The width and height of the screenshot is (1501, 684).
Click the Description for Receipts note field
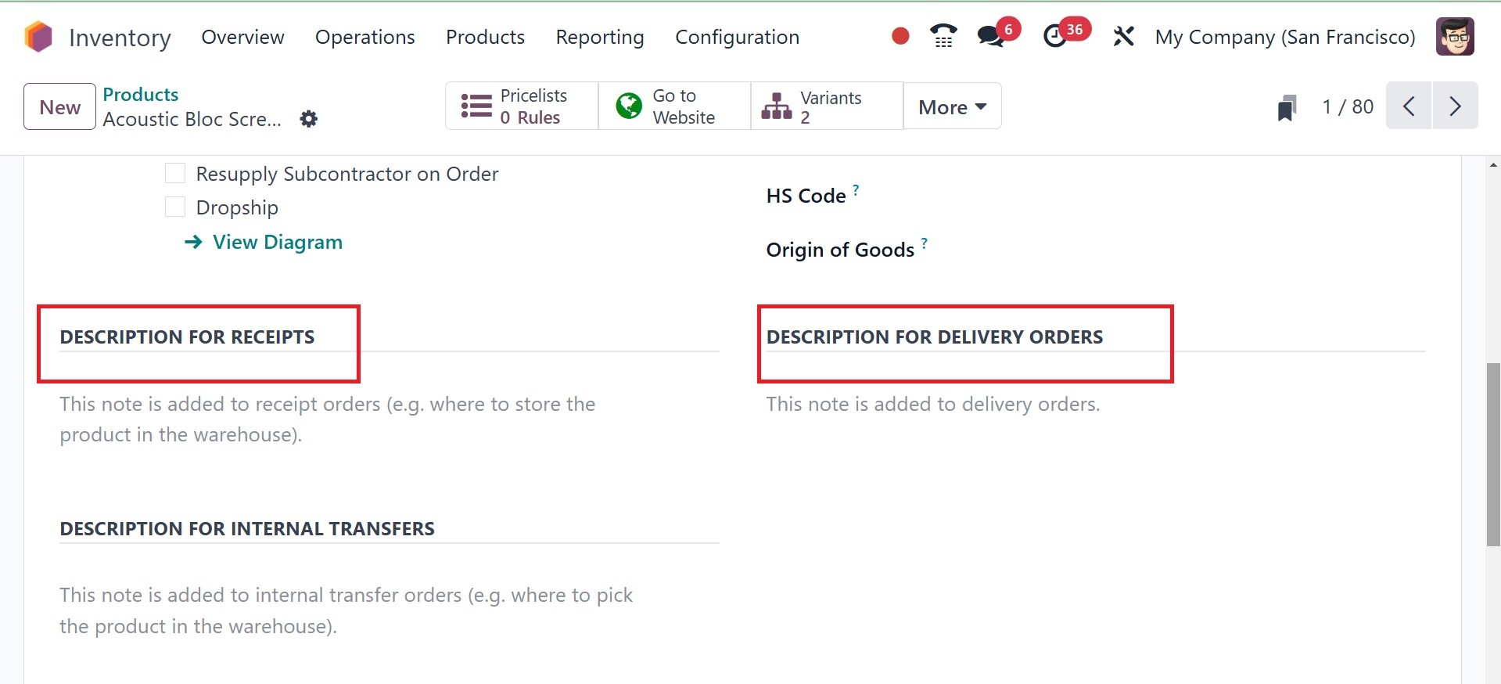point(329,419)
